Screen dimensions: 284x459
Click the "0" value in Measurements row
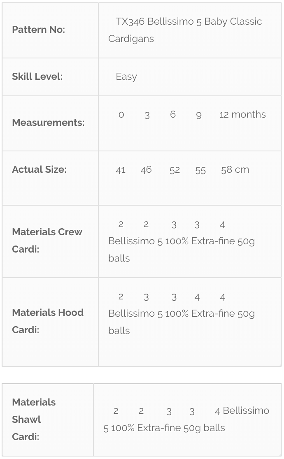(x=121, y=115)
